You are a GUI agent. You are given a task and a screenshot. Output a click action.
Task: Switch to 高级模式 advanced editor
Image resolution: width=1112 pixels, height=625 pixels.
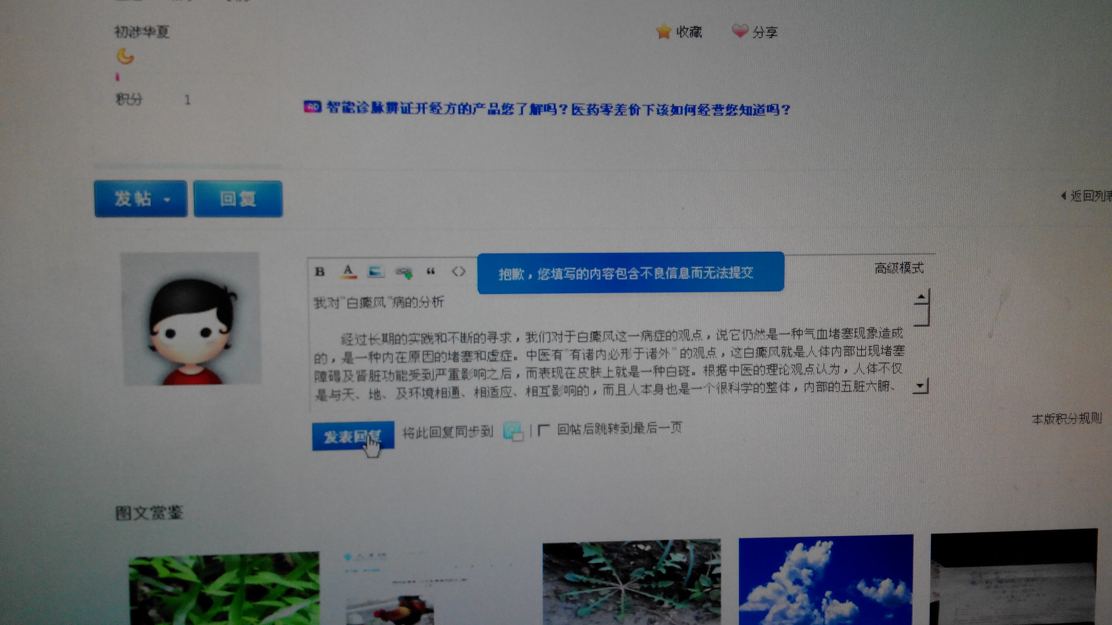[x=899, y=268]
